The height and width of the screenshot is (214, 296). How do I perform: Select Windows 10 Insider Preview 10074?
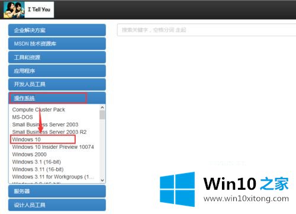(x=53, y=147)
